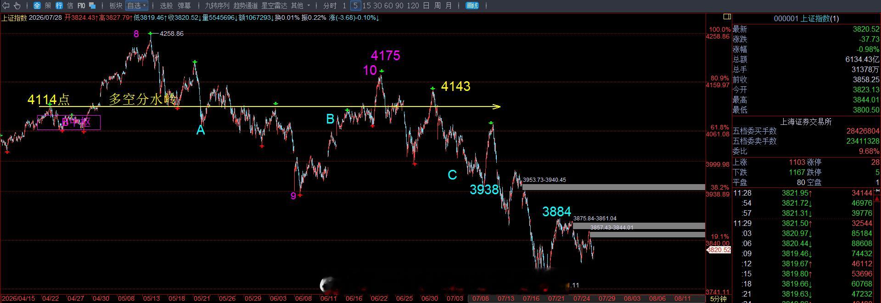Click the yellow 多空分水岭 line label
This screenshot has height=303, width=881.
[x=143, y=99]
